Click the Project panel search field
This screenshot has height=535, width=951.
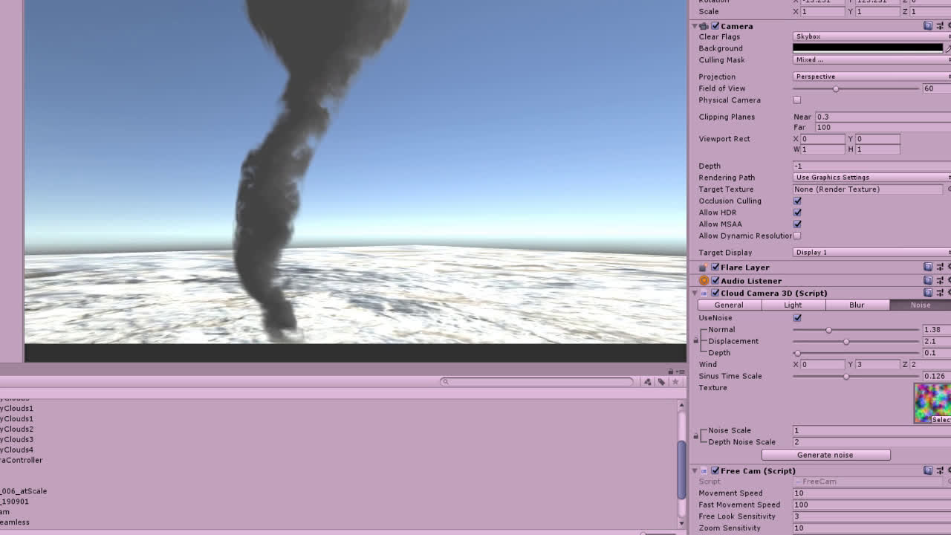tap(538, 382)
